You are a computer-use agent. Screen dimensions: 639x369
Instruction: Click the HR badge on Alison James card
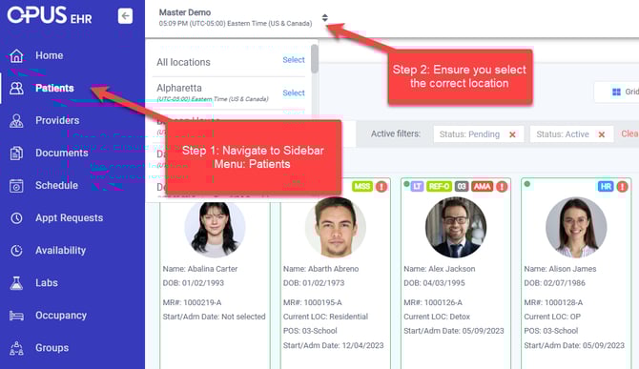tap(606, 187)
